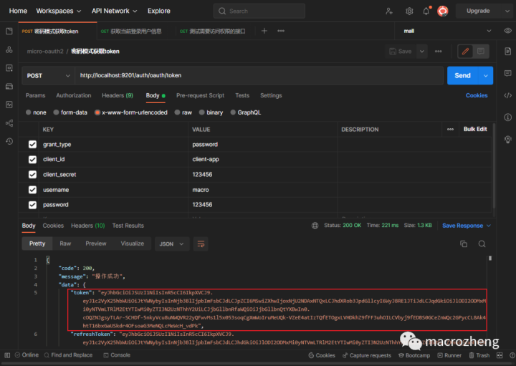Open JSON response format dropdown
This screenshot has width=516, height=366.
click(x=172, y=244)
